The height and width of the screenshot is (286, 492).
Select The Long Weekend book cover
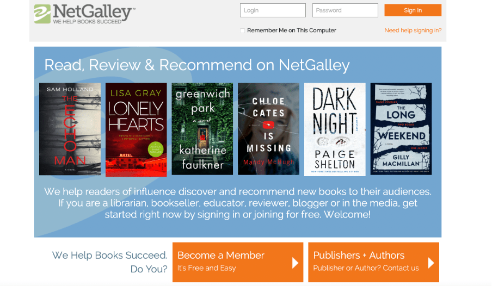pyautogui.click(x=401, y=129)
